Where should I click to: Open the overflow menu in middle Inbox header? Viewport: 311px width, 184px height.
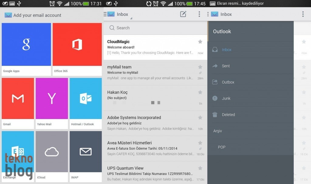(x=199, y=14)
